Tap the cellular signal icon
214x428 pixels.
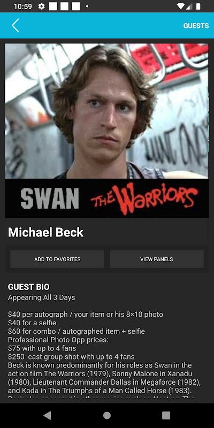click(189, 6)
